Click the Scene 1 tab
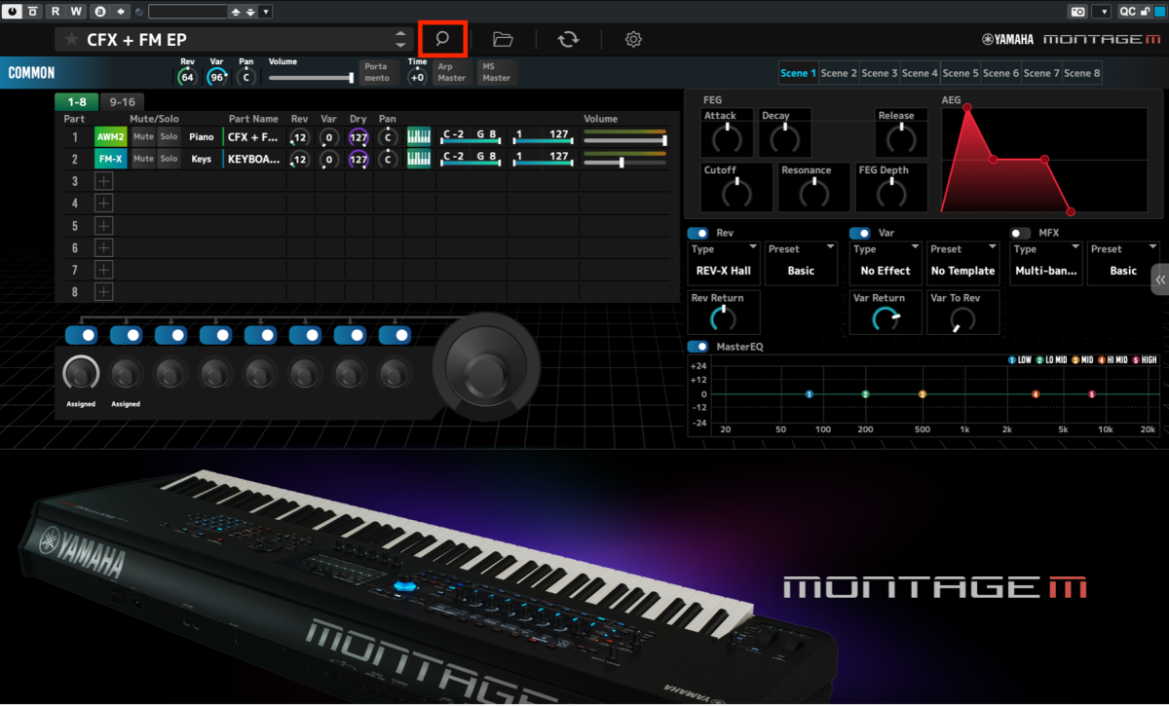Image resolution: width=1169 pixels, height=706 pixels. (x=799, y=73)
